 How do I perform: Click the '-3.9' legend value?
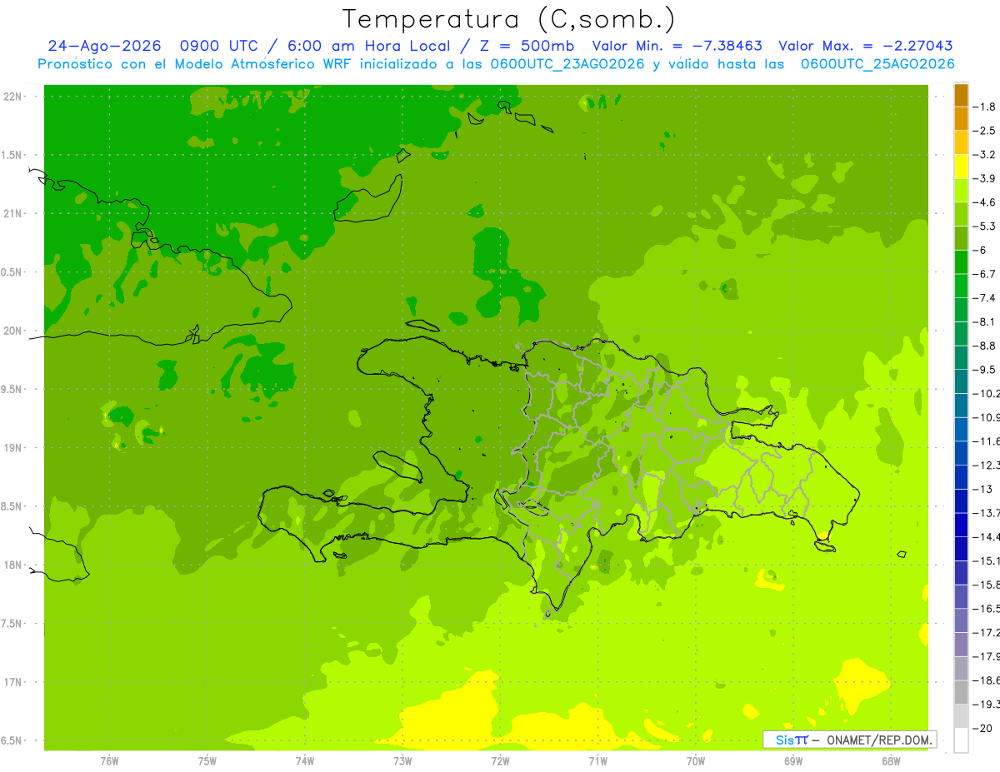(x=985, y=179)
